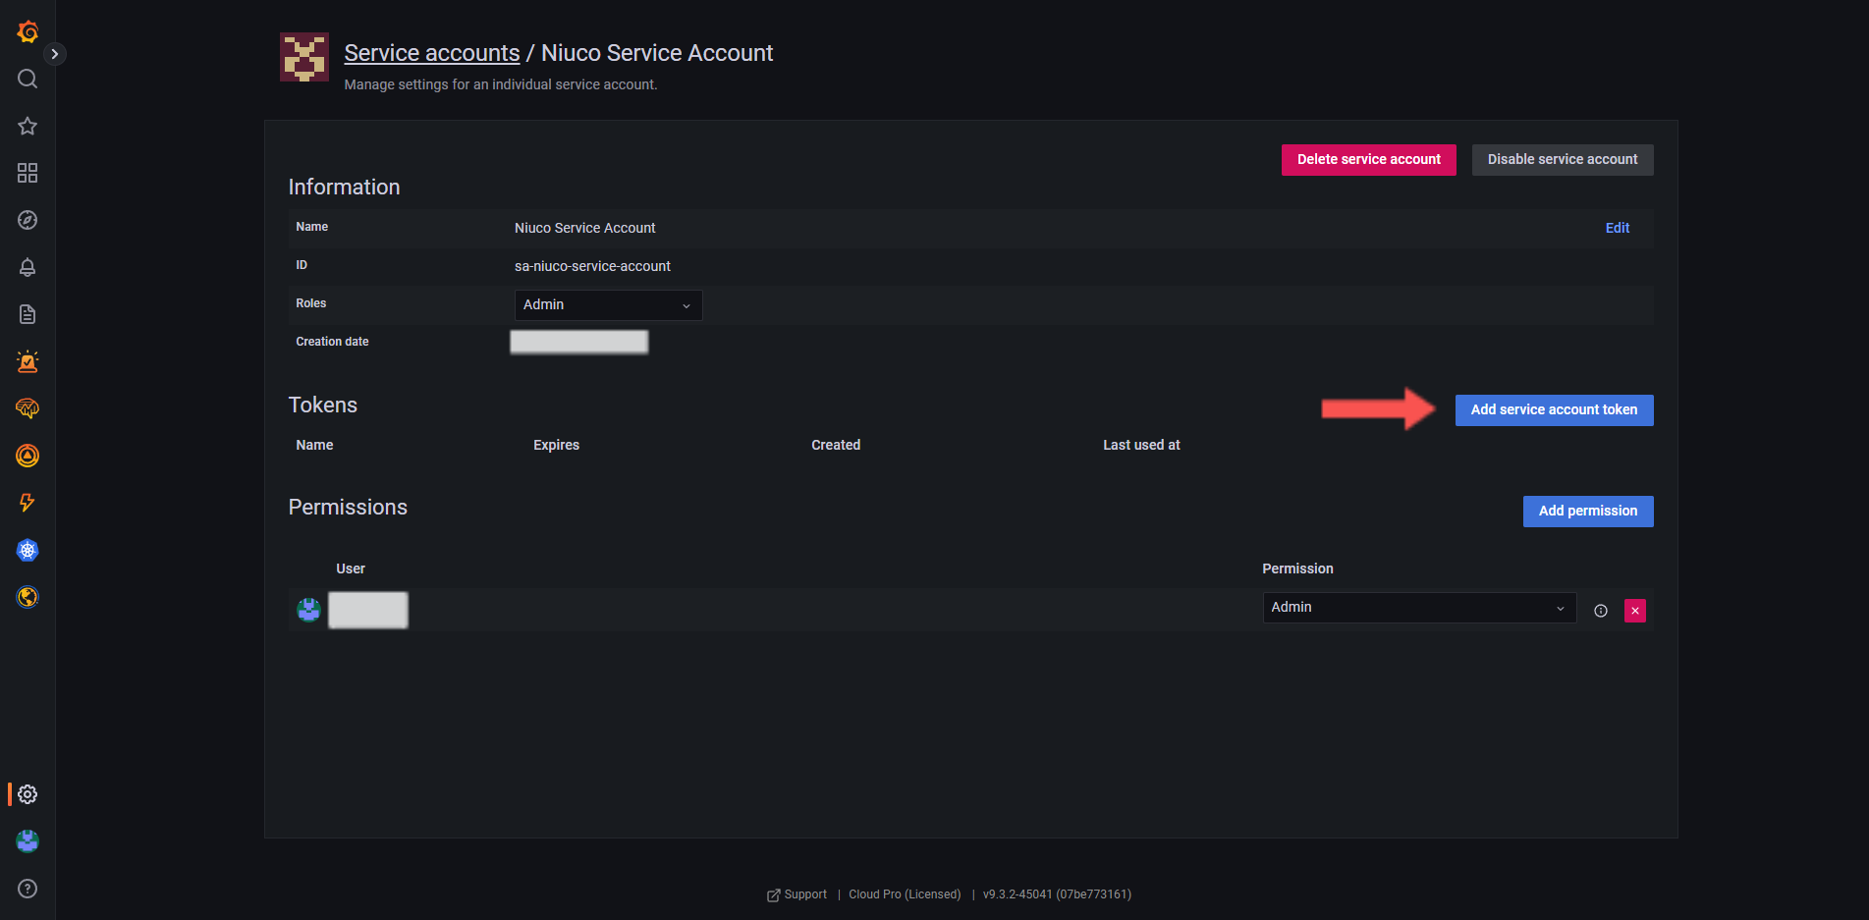
Task: Click the Created column header
Action: tap(836, 445)
